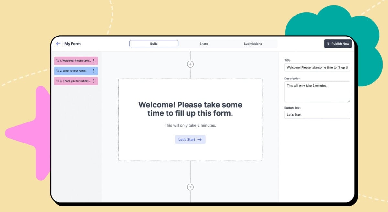Viewport: 388px width, 212px height.
Task: Switch to the Build tab
Action: (x=154, y=44)
